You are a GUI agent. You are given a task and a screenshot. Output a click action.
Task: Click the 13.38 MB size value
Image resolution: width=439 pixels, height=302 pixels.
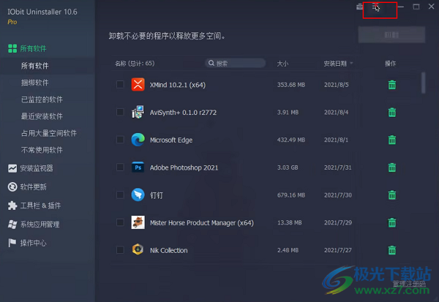(290, 222)
